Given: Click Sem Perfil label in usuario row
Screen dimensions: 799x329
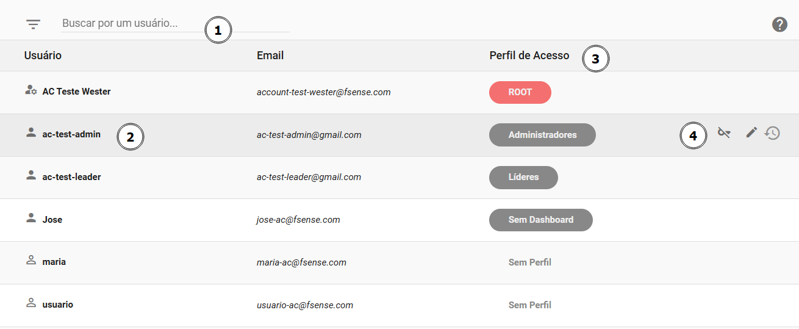Looking at the screenshot, I should pyautogui.click(x=530, y=305).
